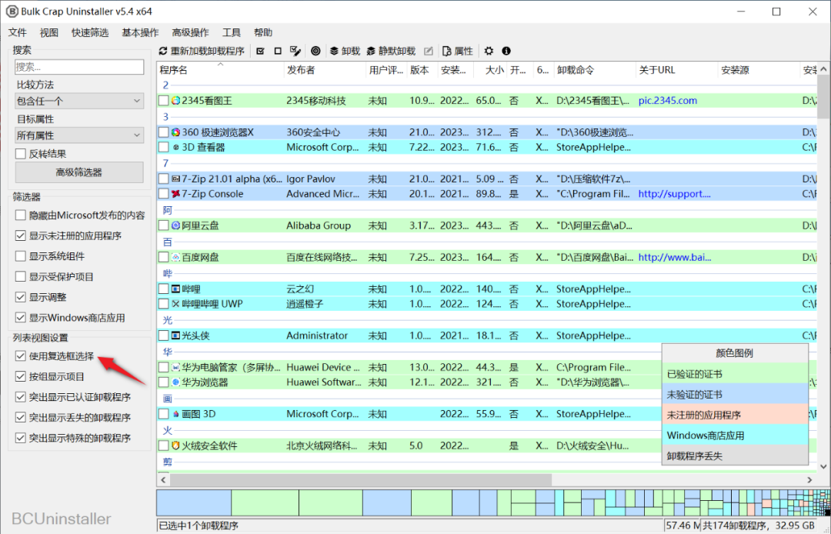The image size is (831, 534).
Task: Click the grayed edit pencil toolbar icon
Action: (429, 51)
